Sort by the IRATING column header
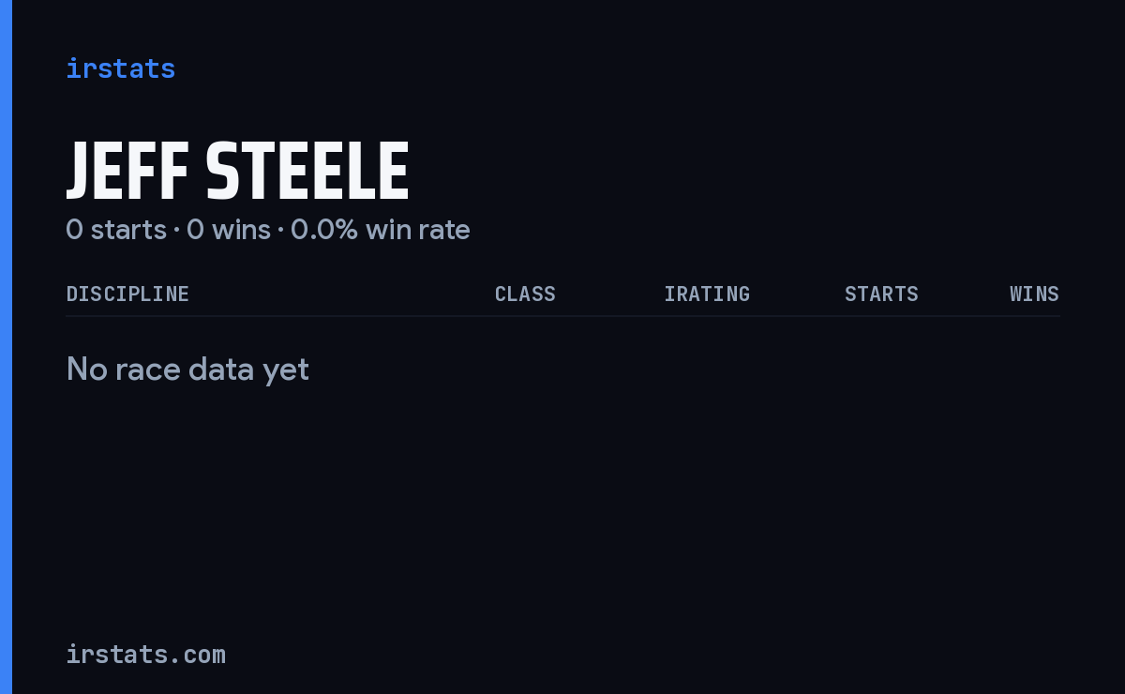The image size is (1125, 694). [x=707, y=294]
